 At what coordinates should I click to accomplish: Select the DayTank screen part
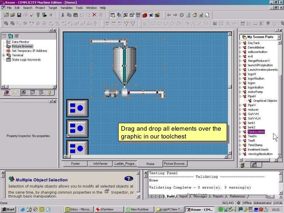pyautogui.click(x=254, y=43)
